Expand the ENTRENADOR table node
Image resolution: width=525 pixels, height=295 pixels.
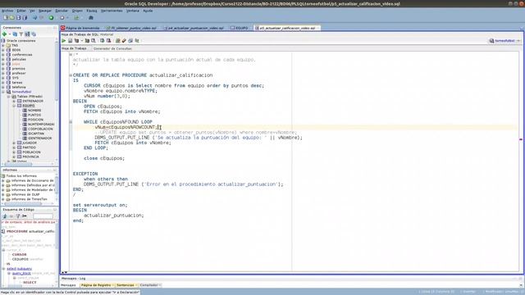[x=14, y=101]
